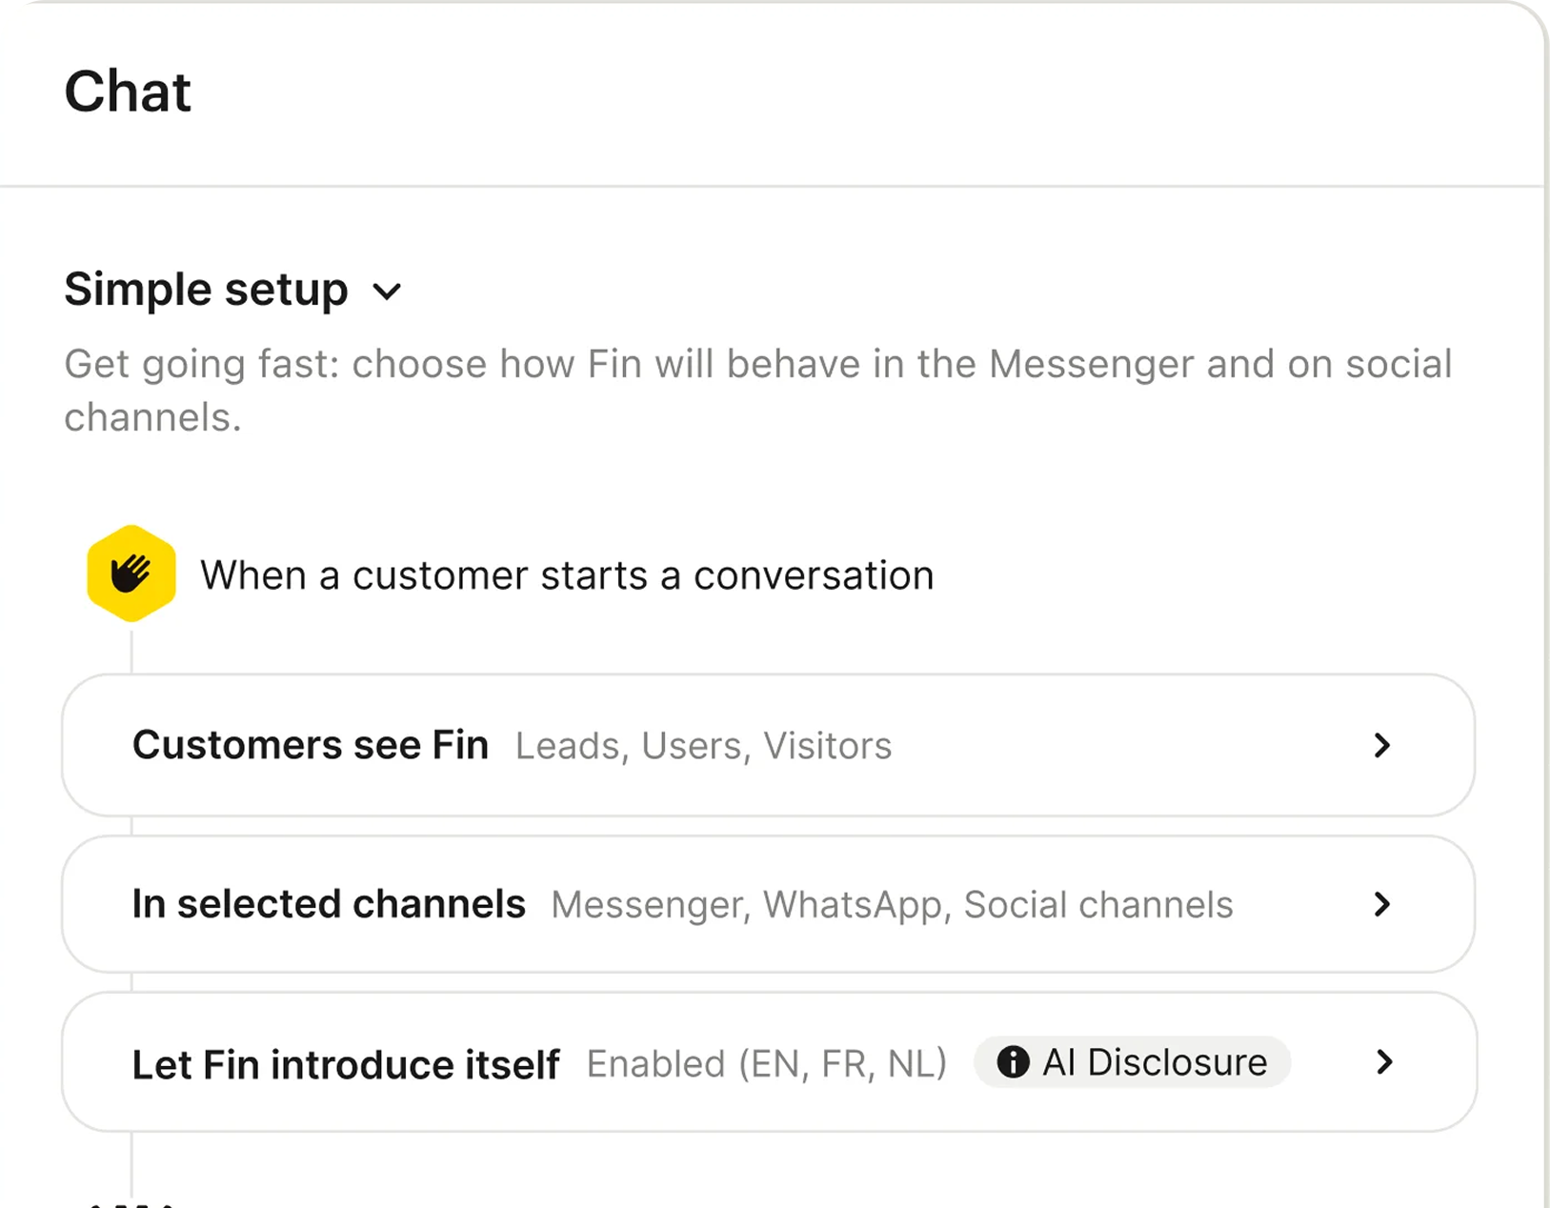Screen dimensions: 1550x1208
Task: Click the AI Disclosure label text
Action: coord(1155,1061)
